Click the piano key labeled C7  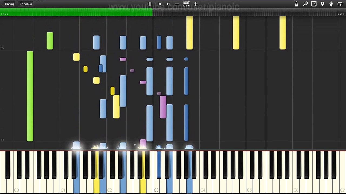tap(342, 186)
